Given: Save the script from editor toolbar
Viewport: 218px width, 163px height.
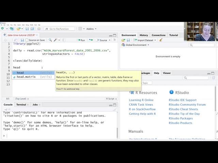Looking at the screenshot, I should coord(22,40).
